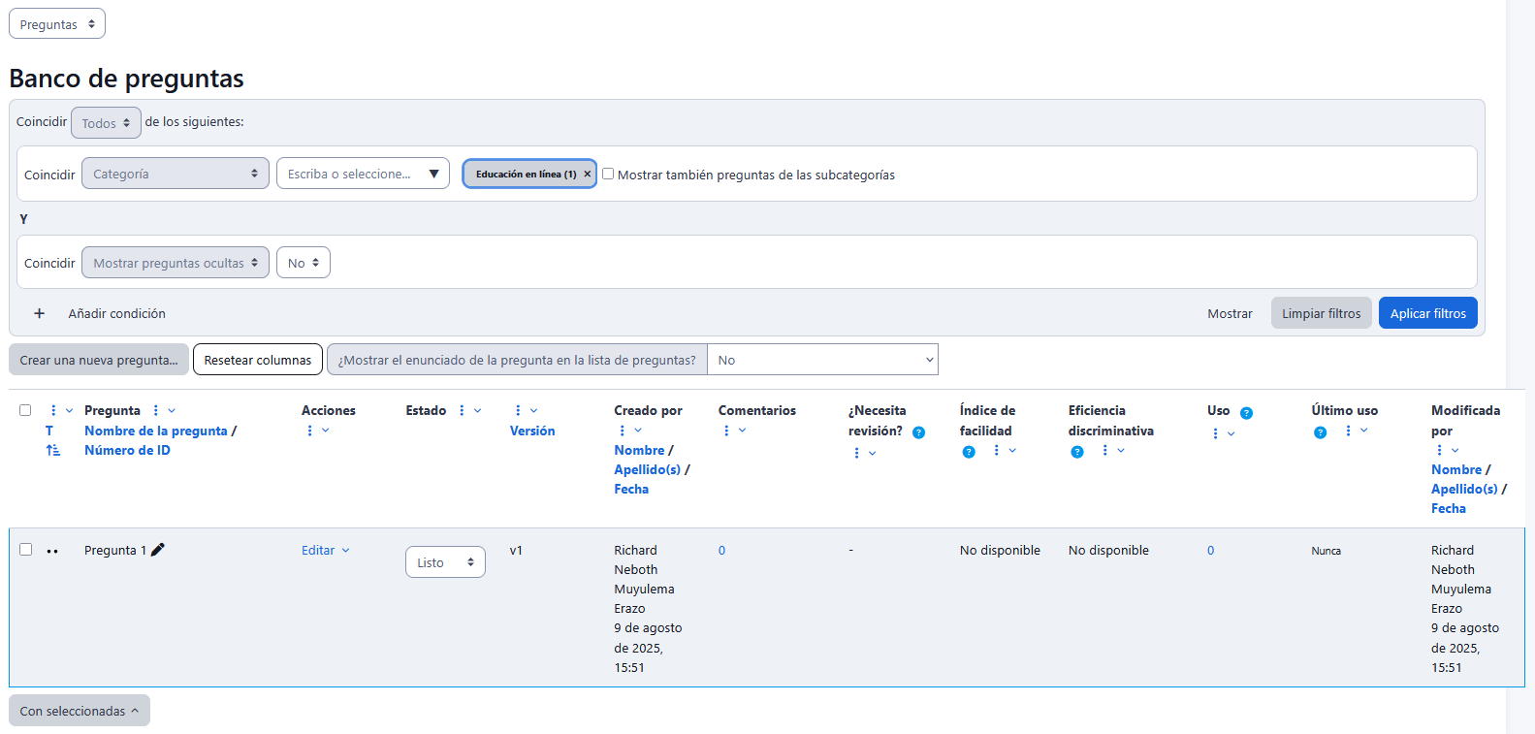The width and height of the screenshot is (1535, 734).
Task: Click the plus icon for Añadir condición
Action: 40,313
